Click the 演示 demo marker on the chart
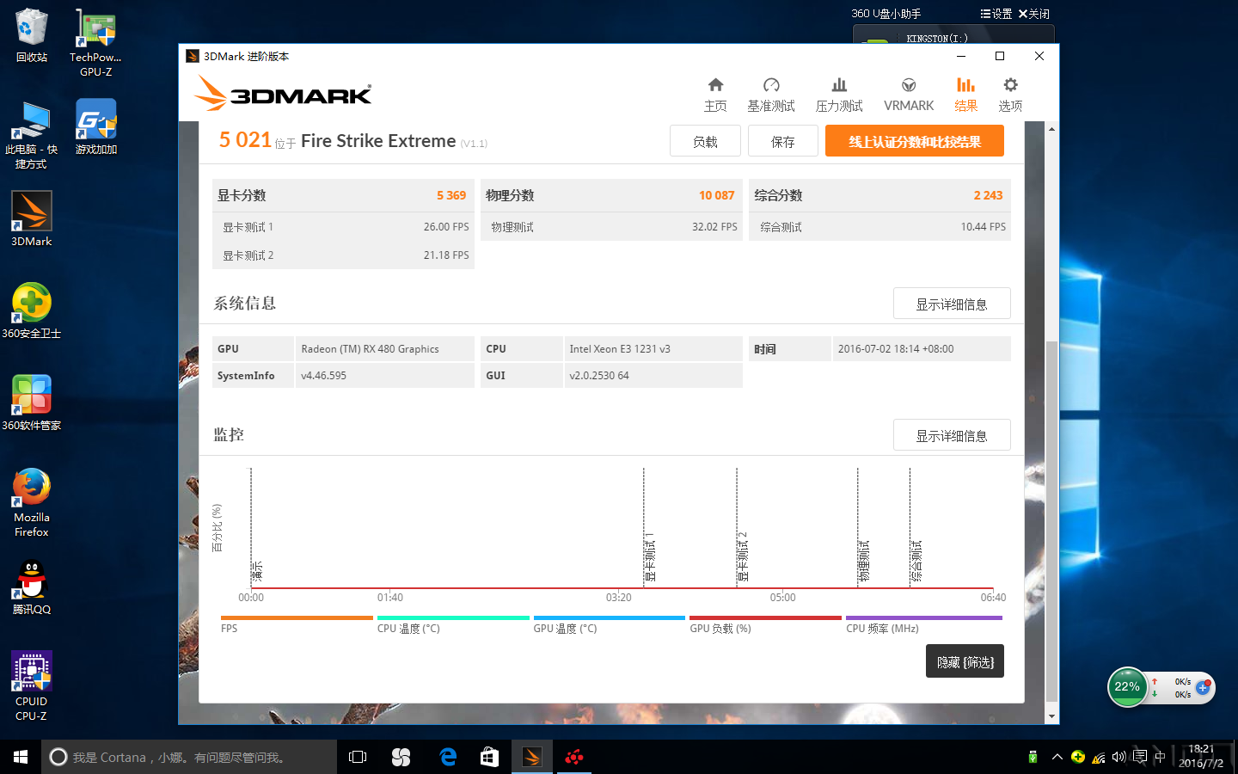 tap(257, 571)
